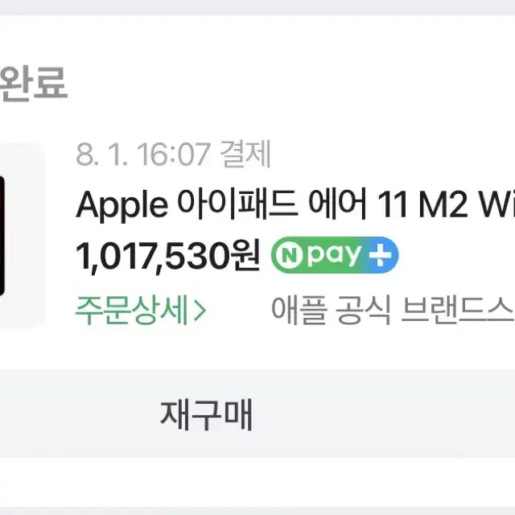
Task: Open the 애플 공식 브랜드스토어 seller link
Action: (393, 310)
